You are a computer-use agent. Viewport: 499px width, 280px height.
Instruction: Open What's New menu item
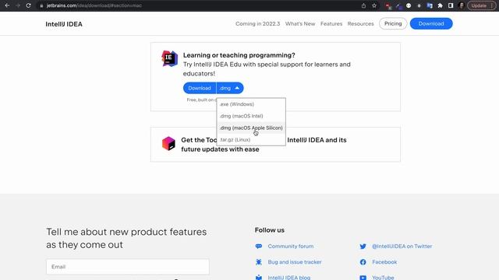coord(300,24)
